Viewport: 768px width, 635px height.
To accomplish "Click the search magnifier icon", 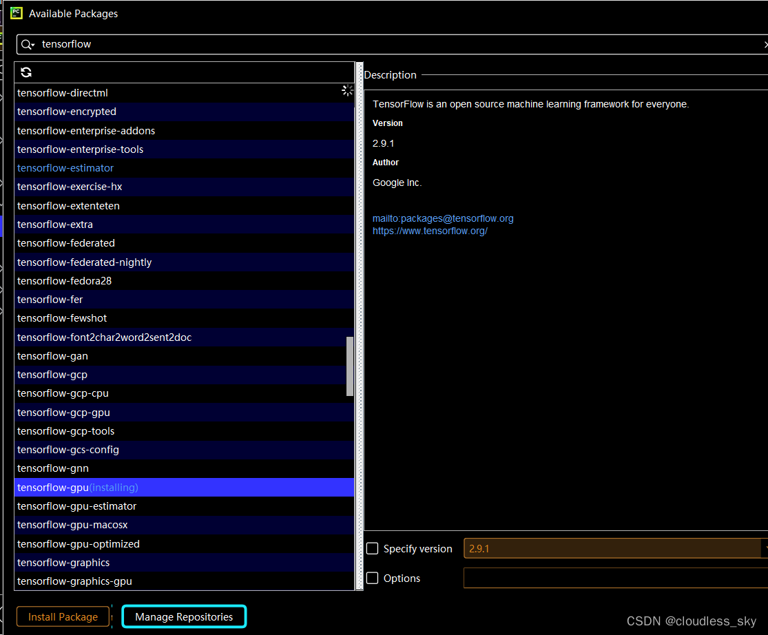I will point(27,45).
